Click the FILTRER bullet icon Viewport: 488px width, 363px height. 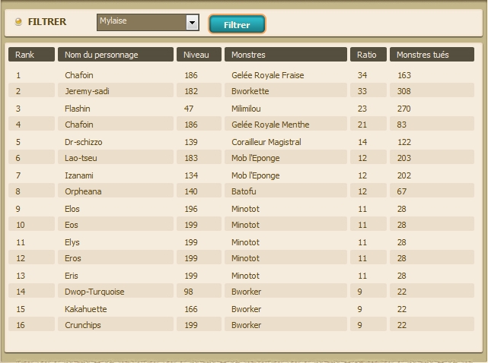18,21
